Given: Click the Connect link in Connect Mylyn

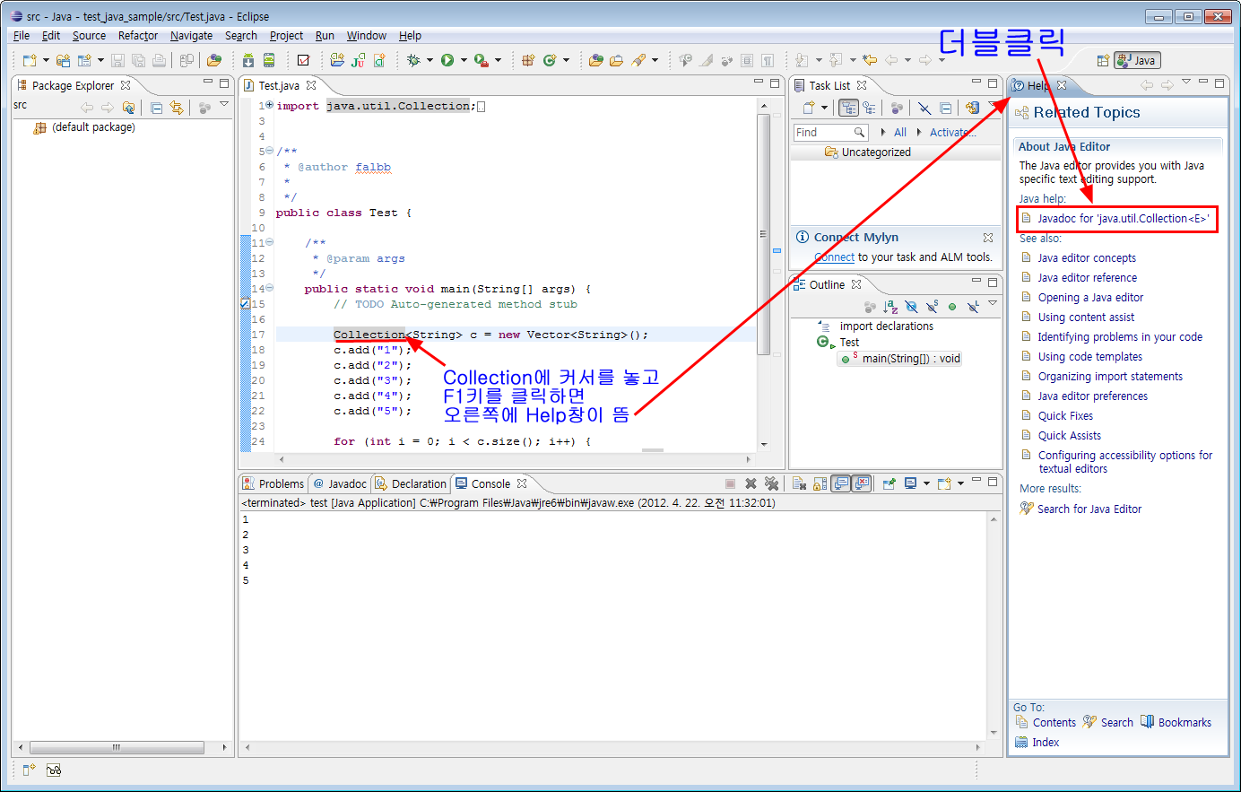Looking at the screenshot, I should coord(834,257).
